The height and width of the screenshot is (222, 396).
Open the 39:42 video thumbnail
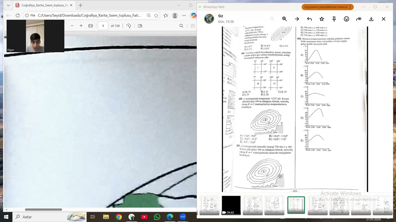[x=231, y=205]
